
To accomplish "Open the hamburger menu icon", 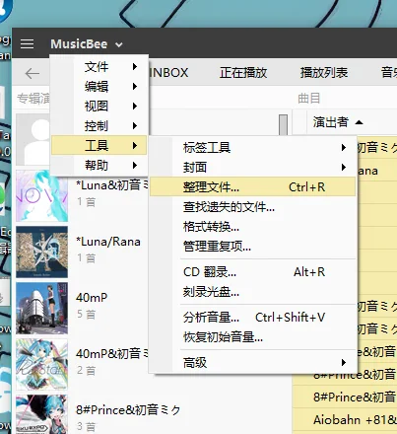I will tap(27, 43).
